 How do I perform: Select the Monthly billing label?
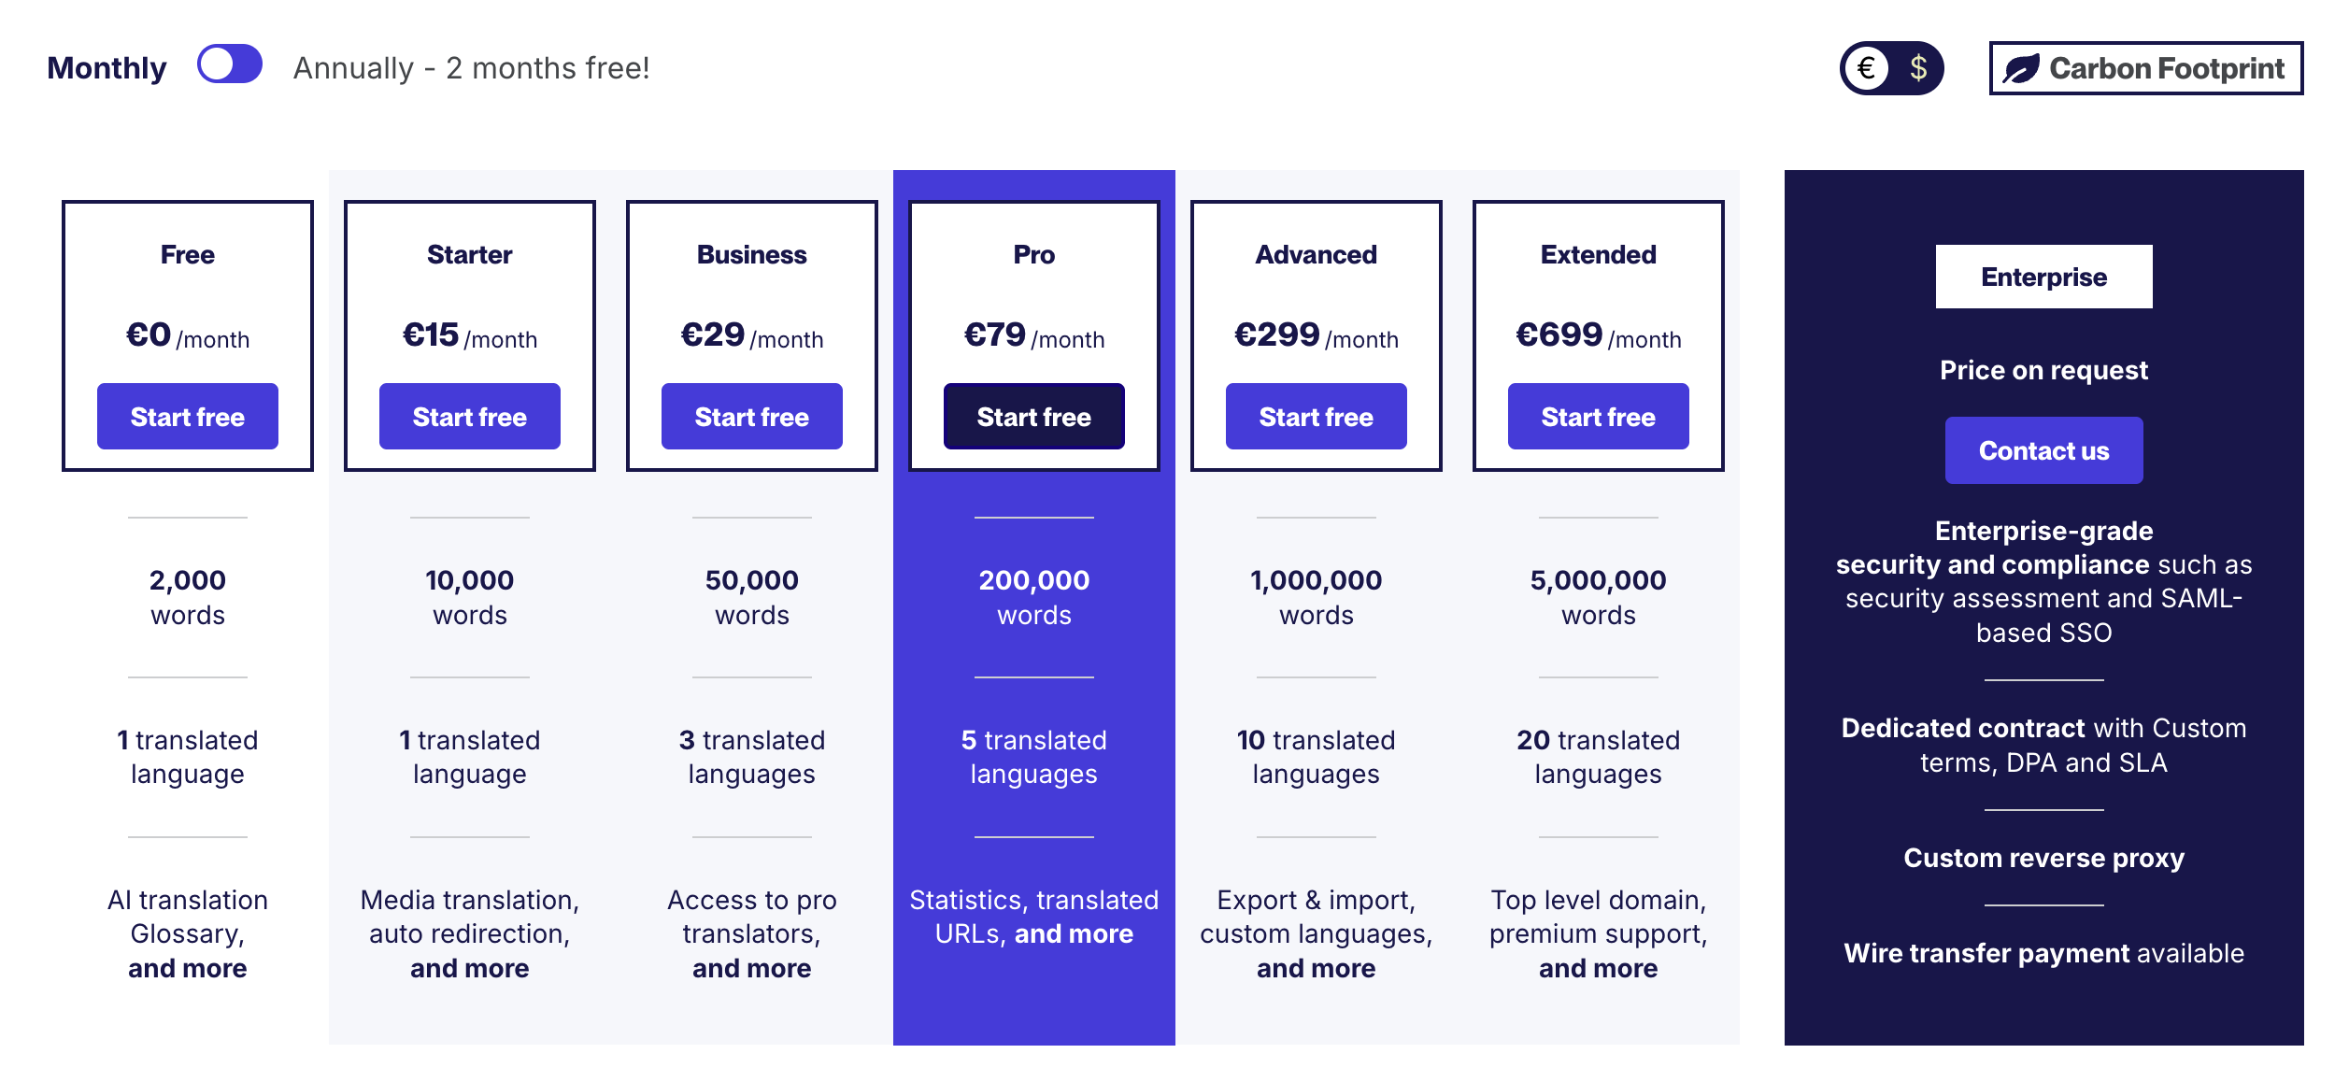click(x=107, y=68)
